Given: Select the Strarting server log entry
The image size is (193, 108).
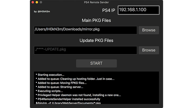Looking at the screenshot, I should (60, 87).
